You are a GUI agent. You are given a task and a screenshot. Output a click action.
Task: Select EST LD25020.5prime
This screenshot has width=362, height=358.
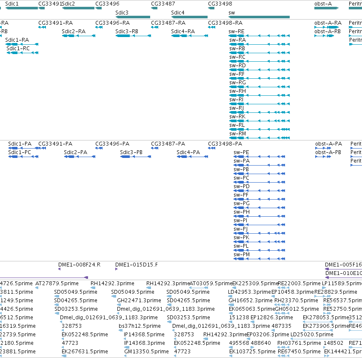pyautogui.click(x=326, y=339)
